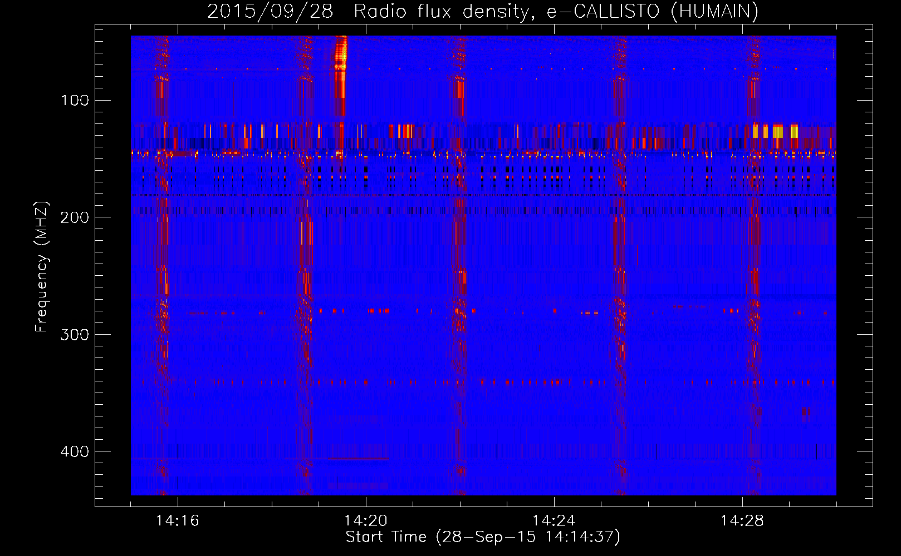901x556 pixels.
Task: Click the 14:20 time tick label
Action: pos(366,521)
